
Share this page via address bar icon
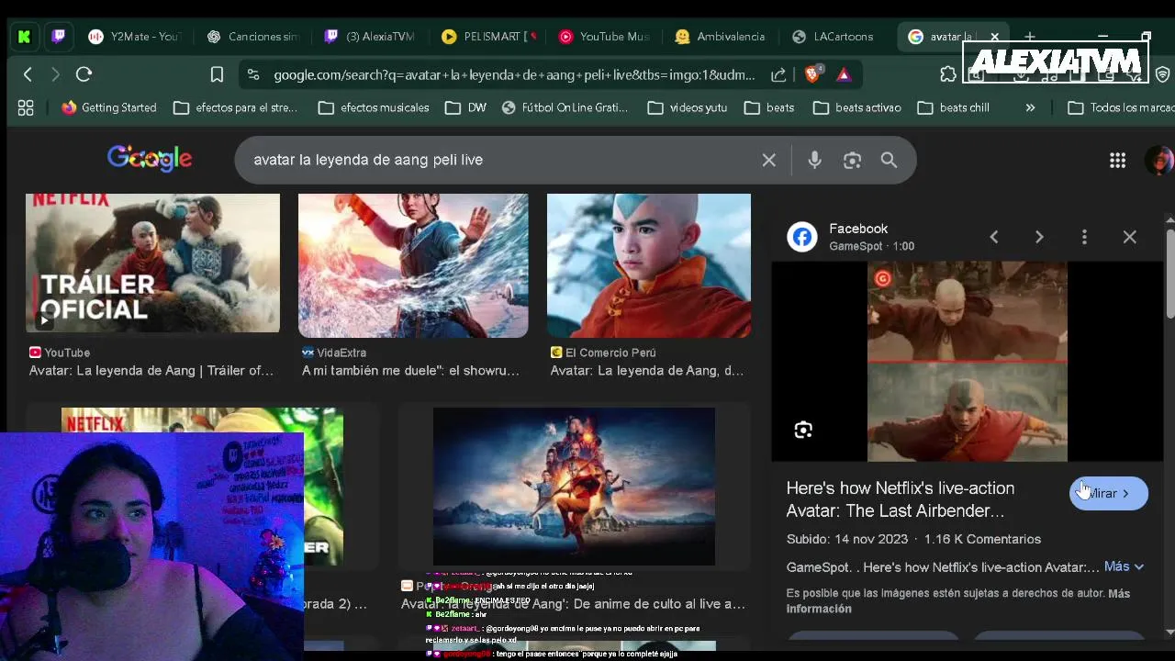tap(778, 74)
